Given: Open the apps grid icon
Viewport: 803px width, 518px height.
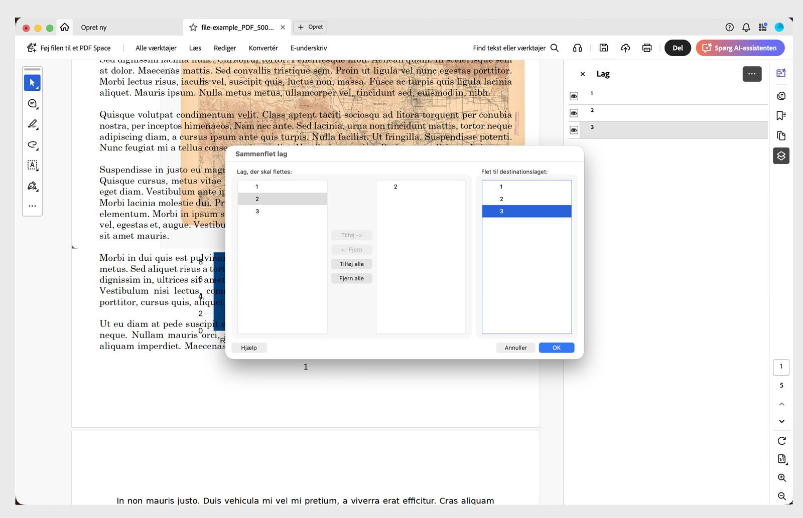Looking at the screenshot, I should 763,28.
